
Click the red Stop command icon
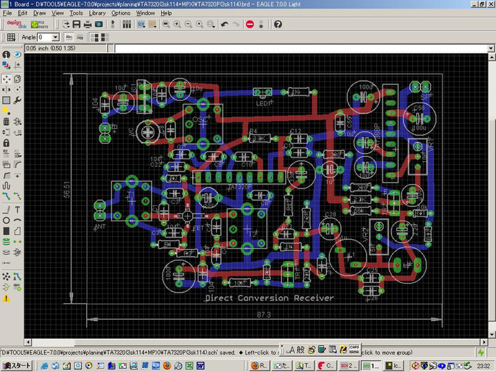pos(249,24)
